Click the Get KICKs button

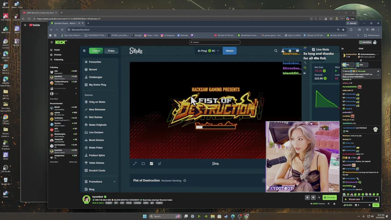click(365, 42)
